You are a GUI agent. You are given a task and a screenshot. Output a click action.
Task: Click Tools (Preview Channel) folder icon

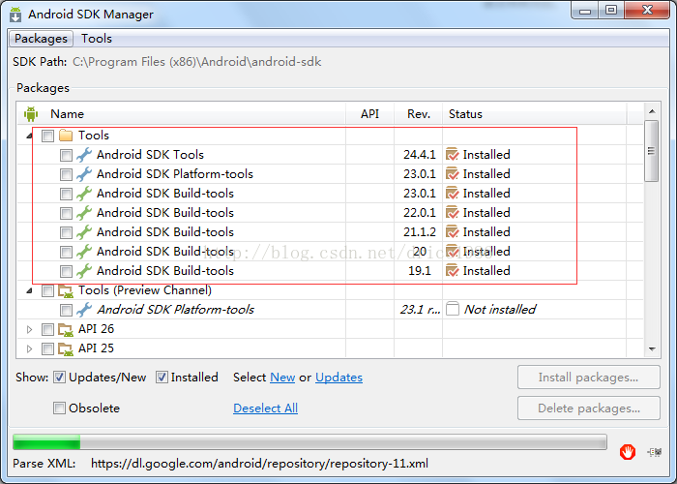(x=66, y=290)
